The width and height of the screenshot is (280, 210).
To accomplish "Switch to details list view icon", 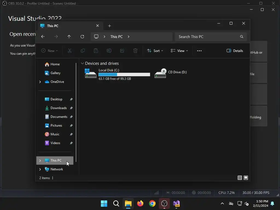I will pyautogui.click(x=240, y=178).
